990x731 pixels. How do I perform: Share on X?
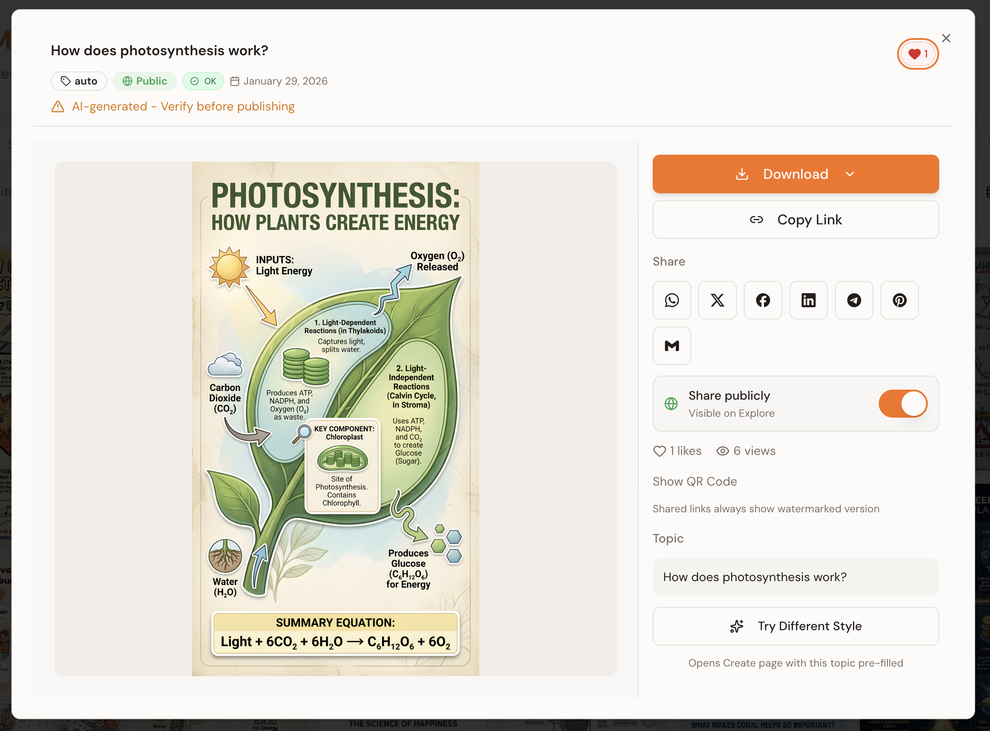(717, 300)
